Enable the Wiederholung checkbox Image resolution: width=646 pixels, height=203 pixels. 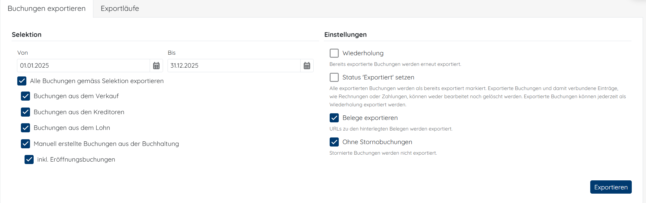pos(334,53)
